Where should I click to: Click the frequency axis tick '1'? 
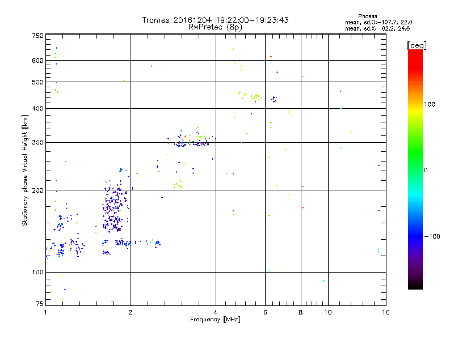(x=45, y=312)
